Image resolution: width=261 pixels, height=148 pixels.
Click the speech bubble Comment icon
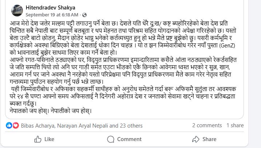[x=110, y=139]
